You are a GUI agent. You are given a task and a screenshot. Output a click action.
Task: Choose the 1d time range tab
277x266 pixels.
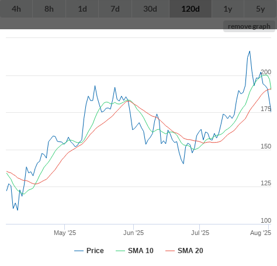[82, 9]
